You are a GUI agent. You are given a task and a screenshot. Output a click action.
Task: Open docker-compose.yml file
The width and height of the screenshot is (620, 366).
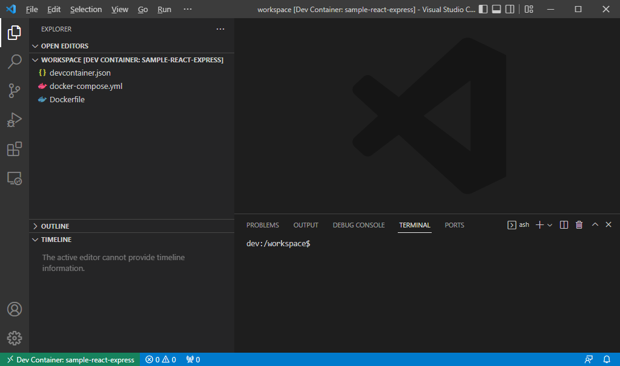[x=132, y=86]
